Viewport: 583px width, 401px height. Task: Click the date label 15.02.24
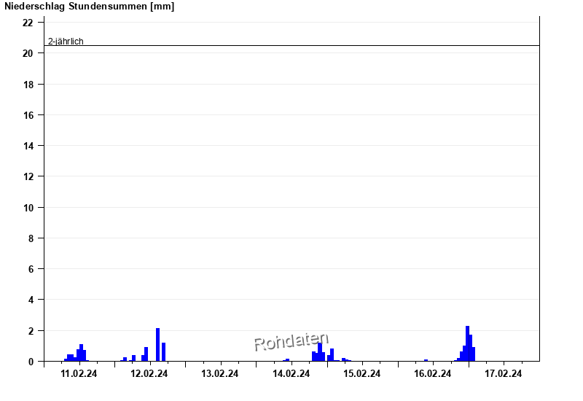point(361,373)
